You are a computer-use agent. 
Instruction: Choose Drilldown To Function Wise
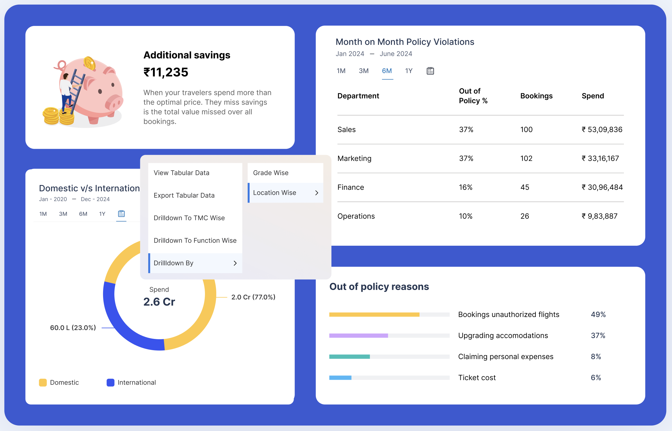(195, 240)
